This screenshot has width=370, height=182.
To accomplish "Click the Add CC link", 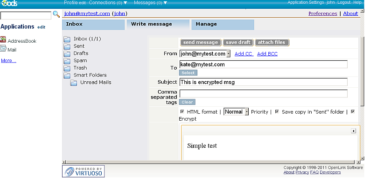I will click(x=244, y=54).
